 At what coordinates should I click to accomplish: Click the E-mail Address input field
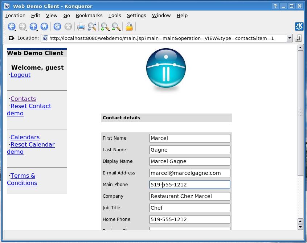(x=189, y=173)
